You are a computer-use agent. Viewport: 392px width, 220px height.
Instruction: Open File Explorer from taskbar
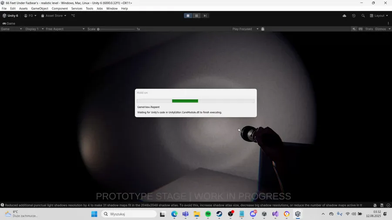[197, 214]
